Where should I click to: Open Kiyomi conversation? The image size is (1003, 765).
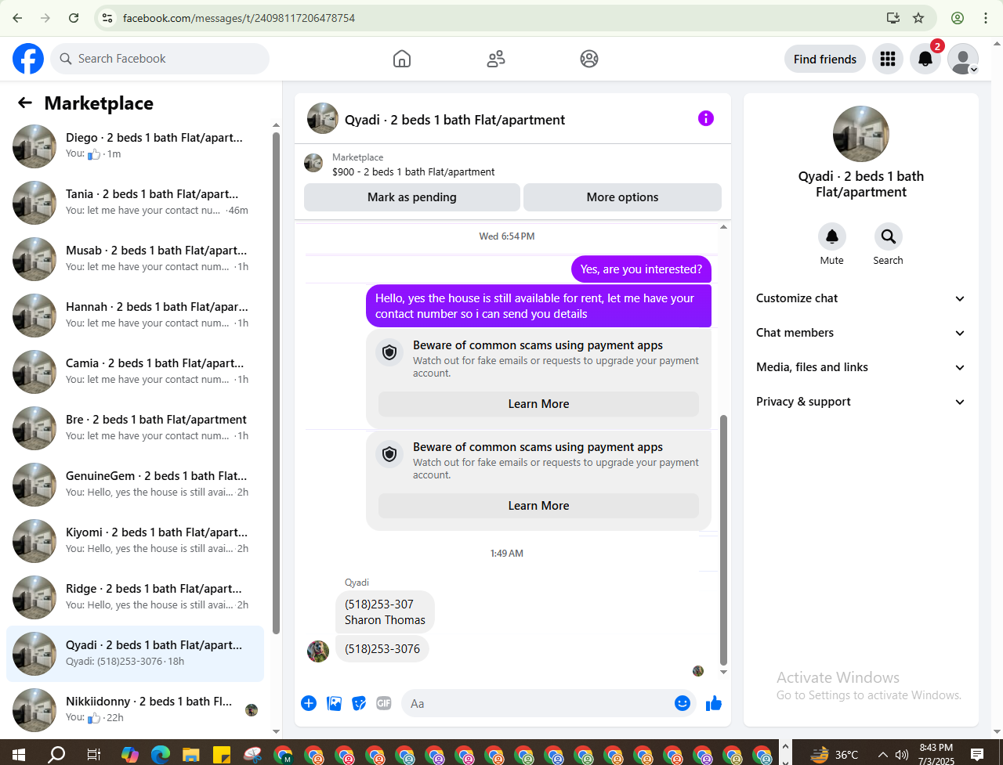(136, 540)
